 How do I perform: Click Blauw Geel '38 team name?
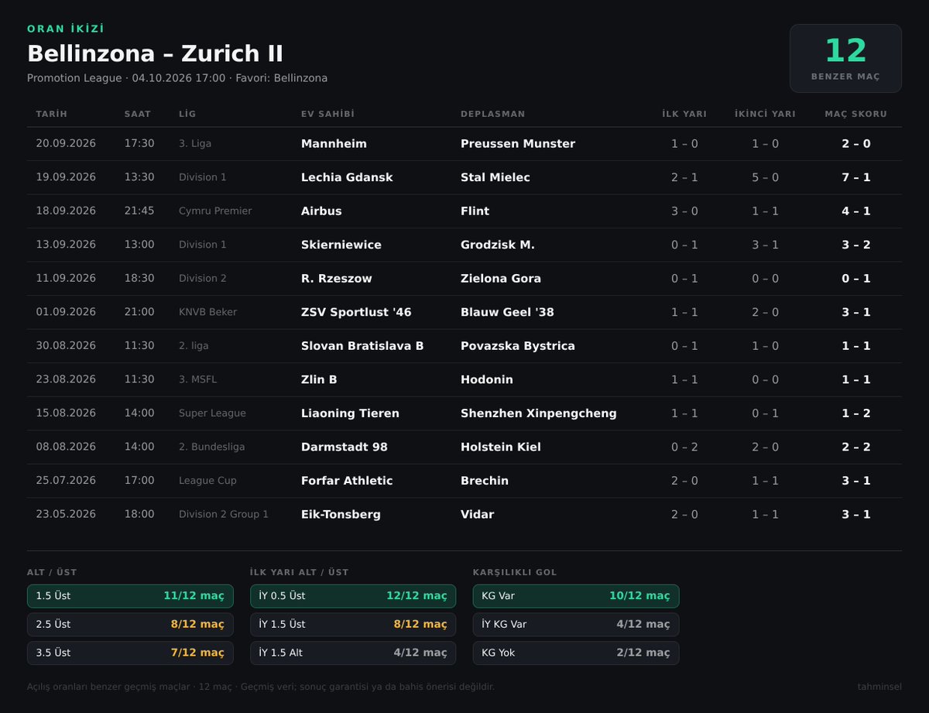pos(507,312)
